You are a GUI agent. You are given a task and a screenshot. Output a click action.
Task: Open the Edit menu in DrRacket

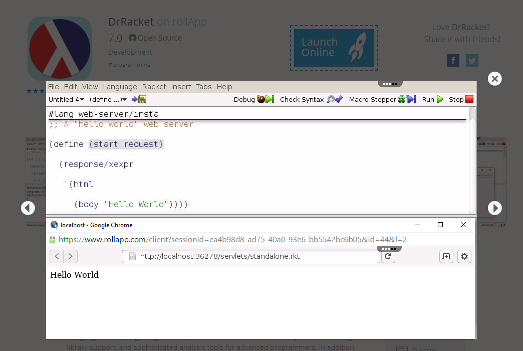tap(70, 87)
